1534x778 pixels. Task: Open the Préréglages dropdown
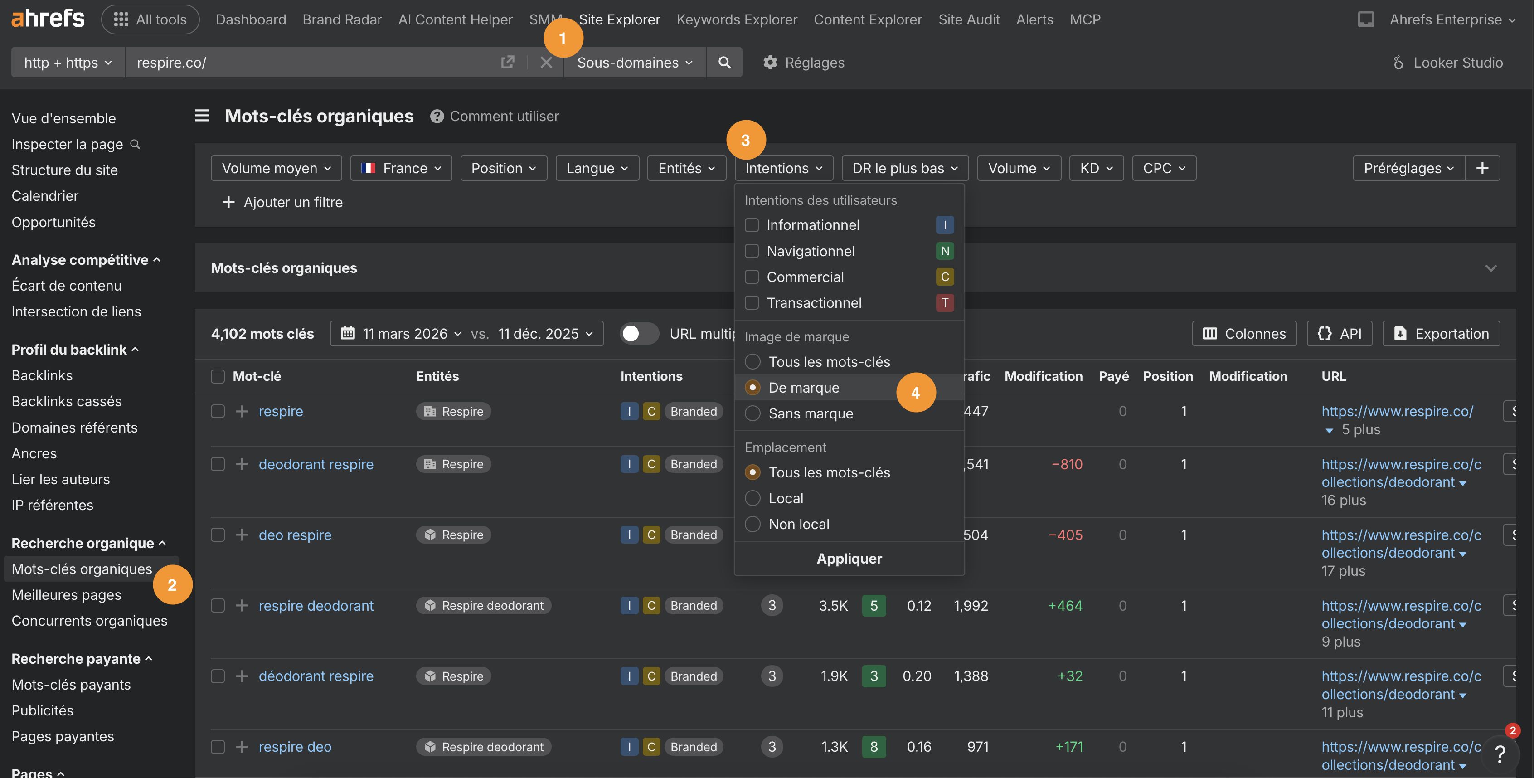[1407, 167]
